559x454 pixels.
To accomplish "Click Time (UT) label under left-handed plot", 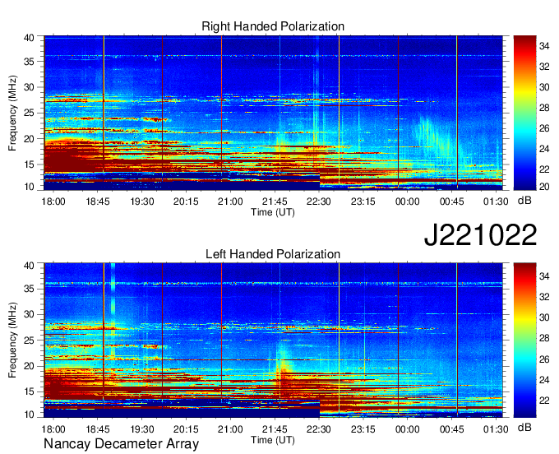I will click(273, 440).
